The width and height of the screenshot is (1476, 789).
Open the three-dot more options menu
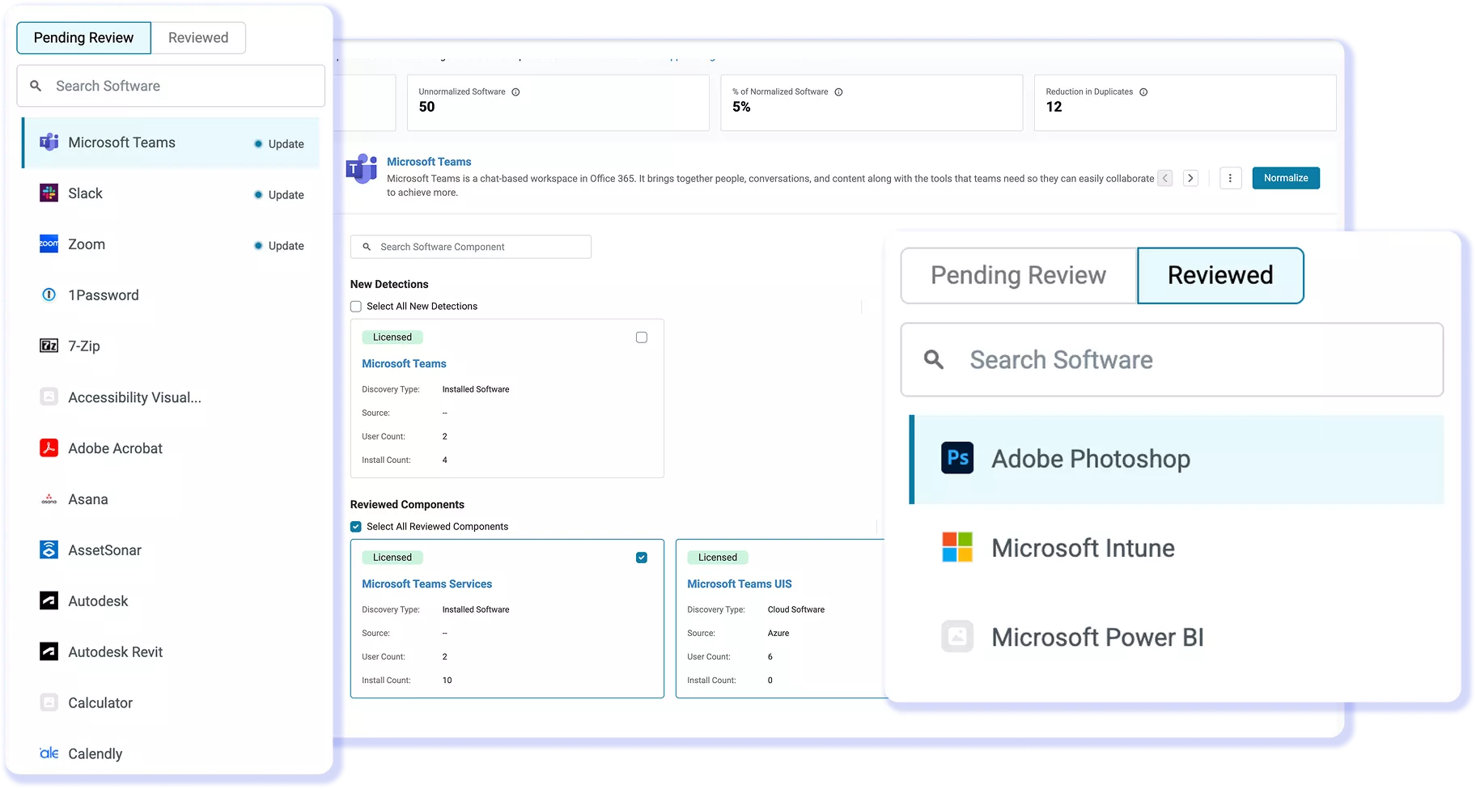(x=1230, y=178)
